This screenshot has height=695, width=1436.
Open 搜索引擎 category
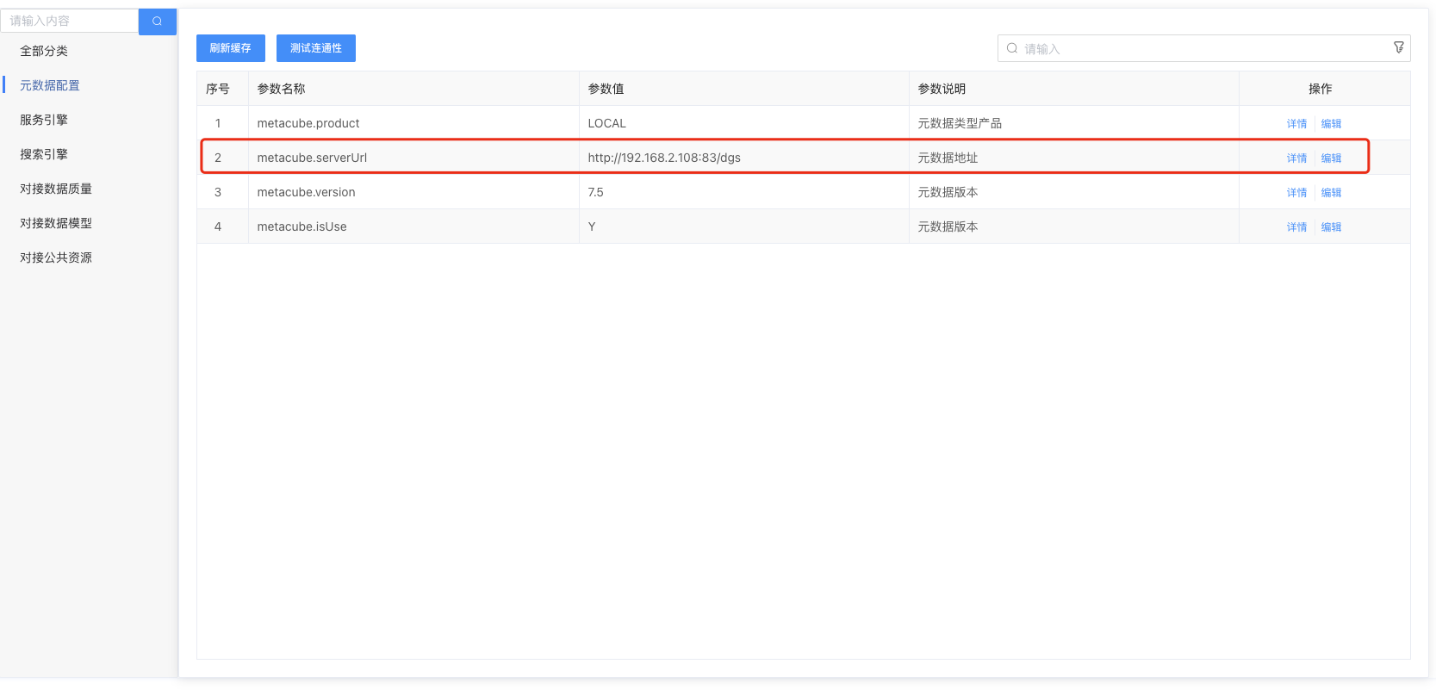point(44,154)
